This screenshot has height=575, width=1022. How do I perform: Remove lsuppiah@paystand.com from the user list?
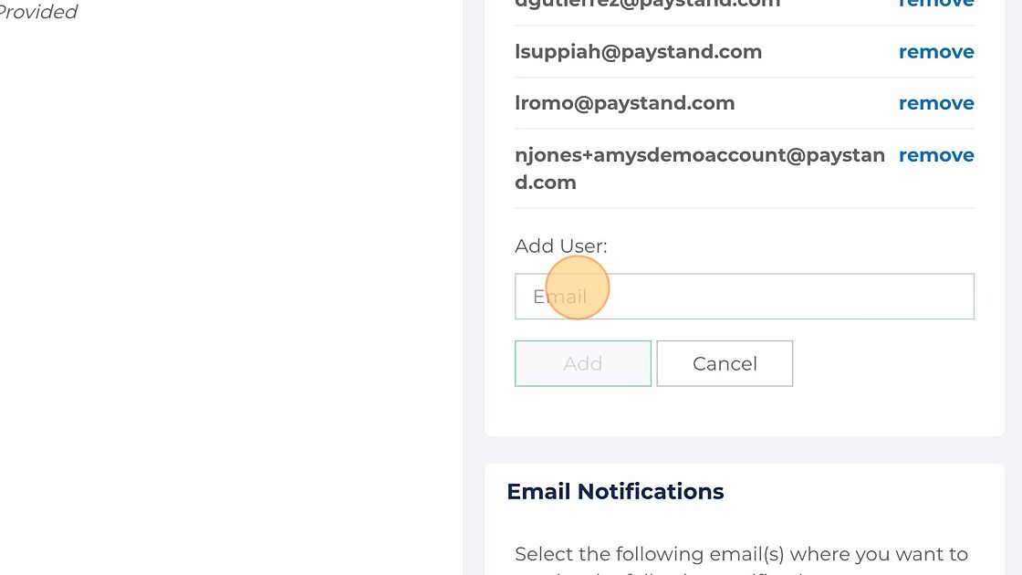pos(936,51)
